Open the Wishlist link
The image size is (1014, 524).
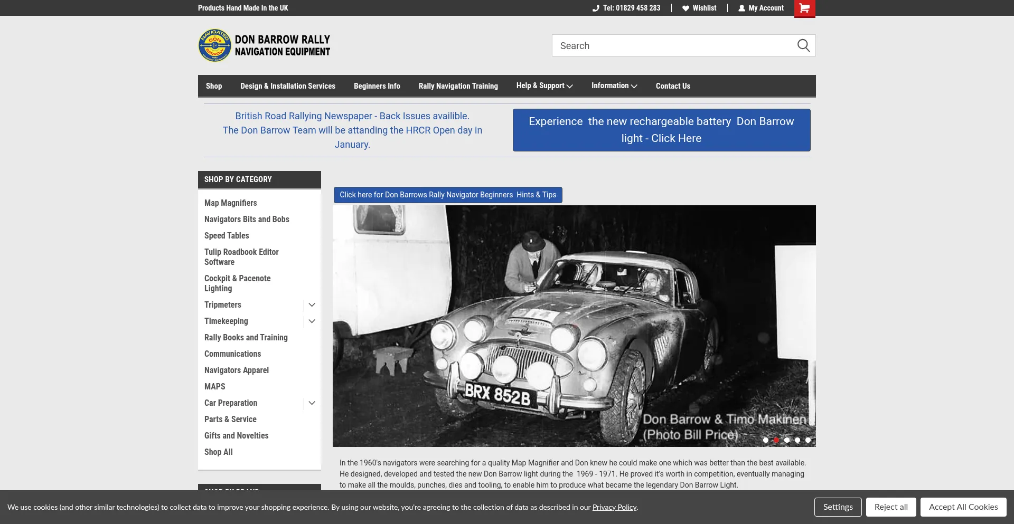[x=699, y=8]
